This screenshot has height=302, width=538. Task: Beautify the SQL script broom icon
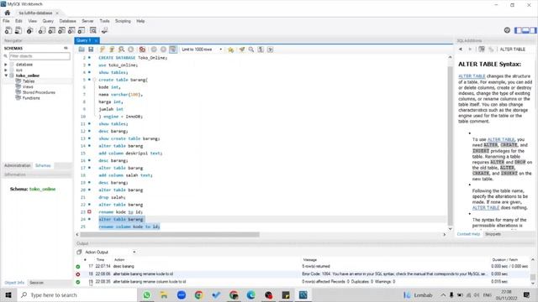[242, 49]
